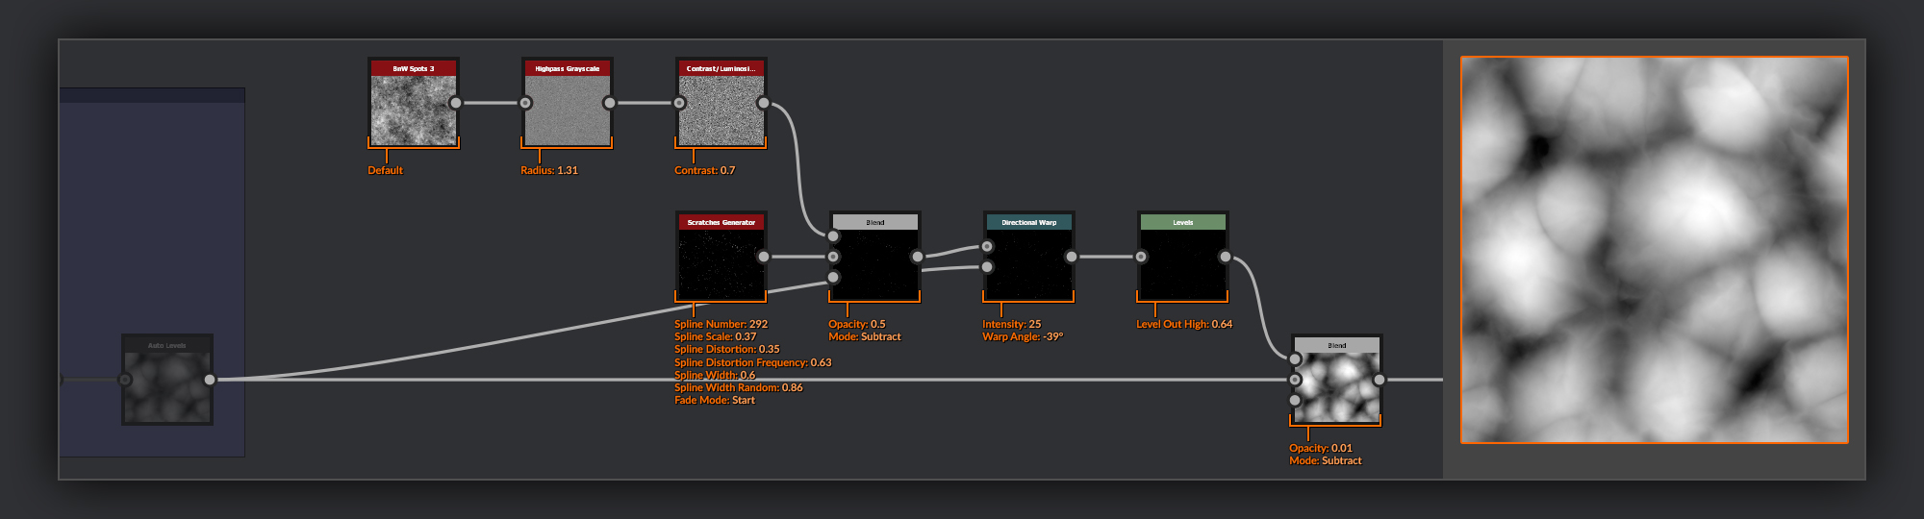Click the Highpass Grayscale output connector
The width and height of the screenshot is (1924, 519).
pyautogui.click(x=610, y=103)
